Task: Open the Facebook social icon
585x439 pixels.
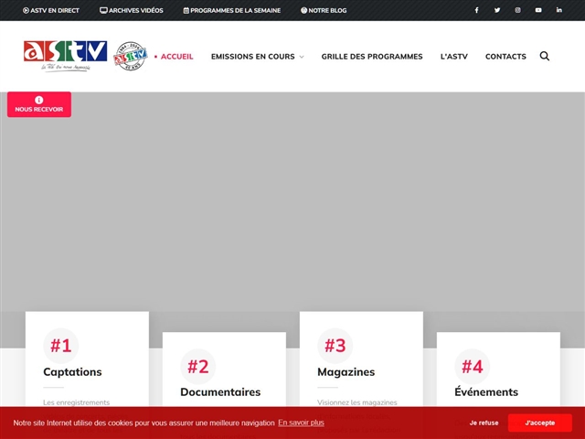Action: [x=476, y=10]
